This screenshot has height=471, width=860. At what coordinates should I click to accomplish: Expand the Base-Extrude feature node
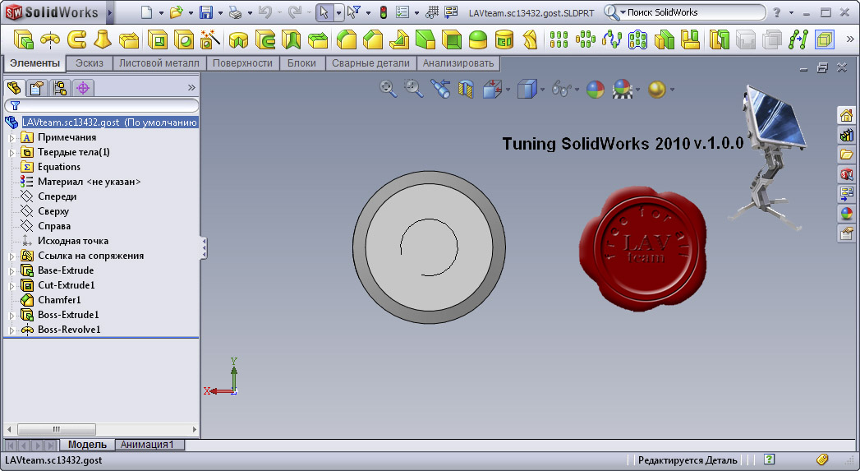click(x=12, y=270)
